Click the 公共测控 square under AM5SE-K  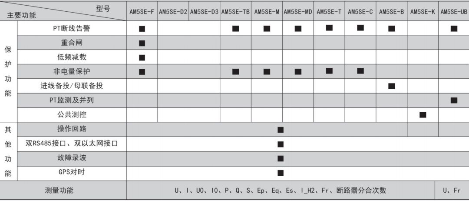(x=423, y=115)
